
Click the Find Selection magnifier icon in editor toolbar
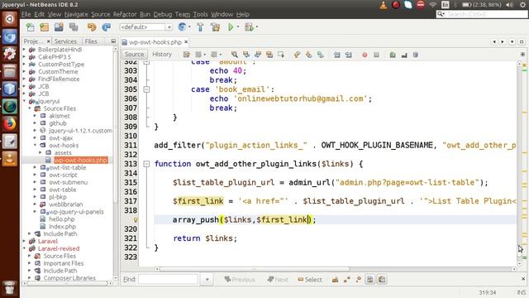point(235,55)
